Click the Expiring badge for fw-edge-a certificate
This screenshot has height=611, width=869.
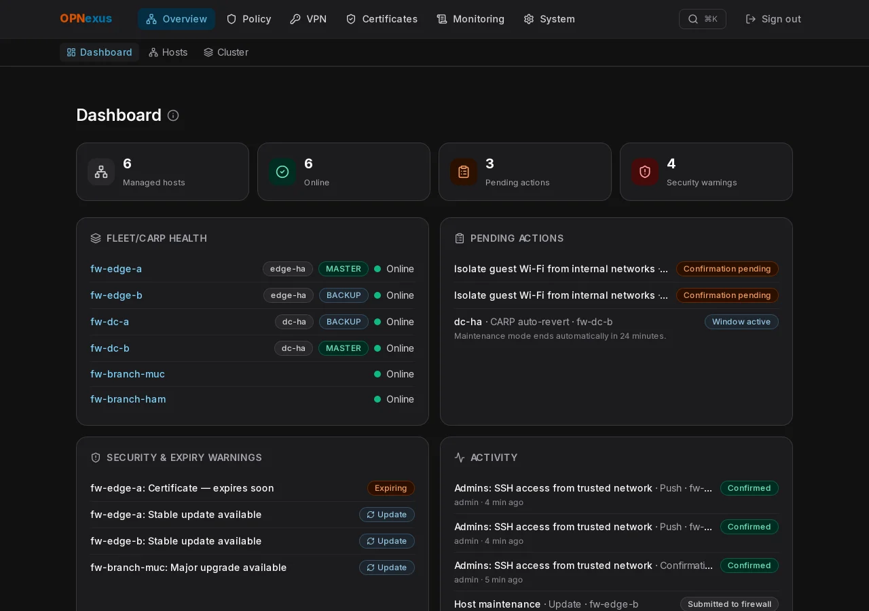pos(391,488)
